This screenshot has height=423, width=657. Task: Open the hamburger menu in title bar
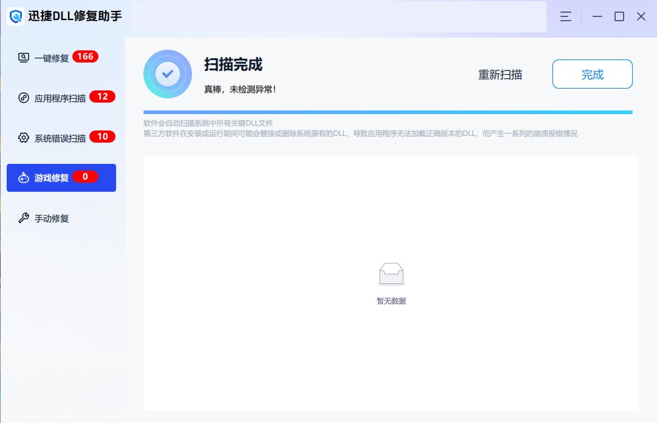coord(566,16)
